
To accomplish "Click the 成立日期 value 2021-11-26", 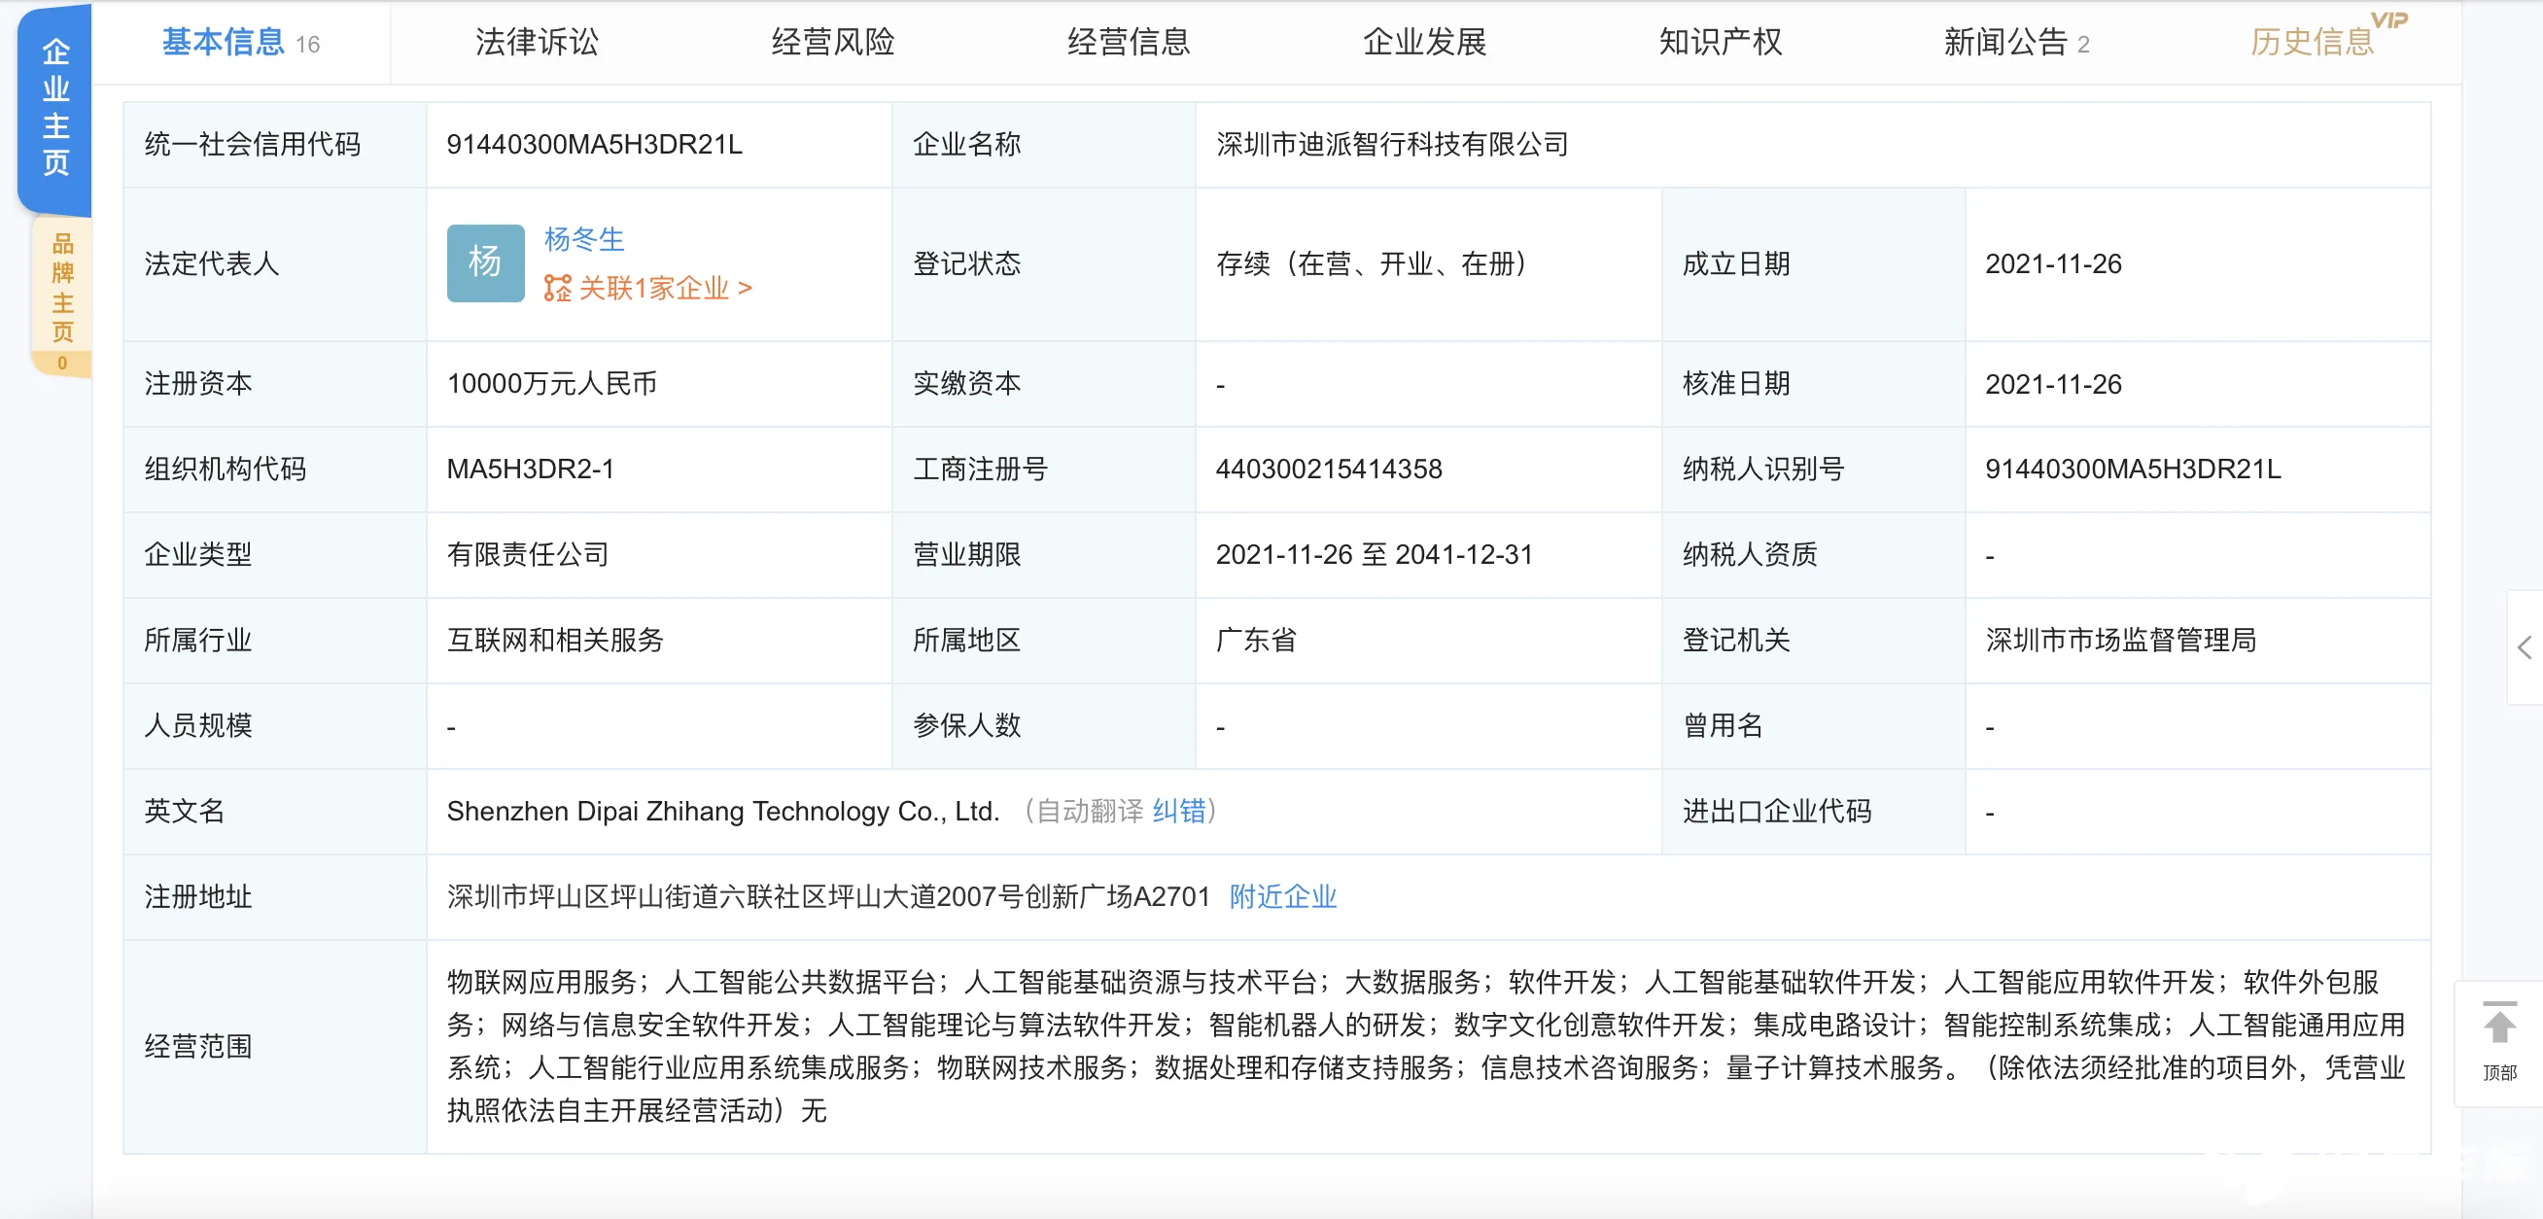I will pos(2052,264).
